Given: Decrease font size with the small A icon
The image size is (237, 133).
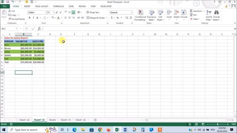Looking at the screenshot, I should [x=60, y=12].
